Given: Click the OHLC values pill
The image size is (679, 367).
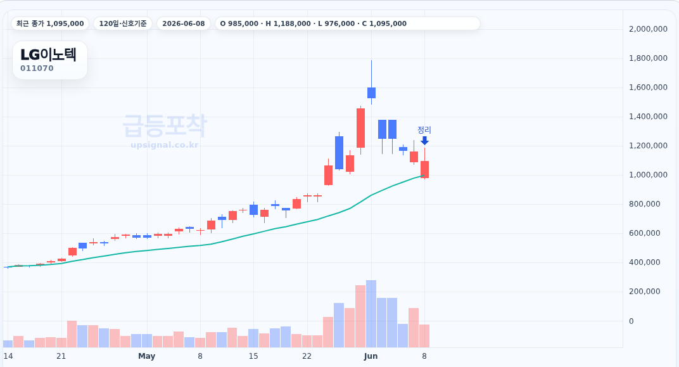Looking at the screenshot, I should click(x=348, y=23).
